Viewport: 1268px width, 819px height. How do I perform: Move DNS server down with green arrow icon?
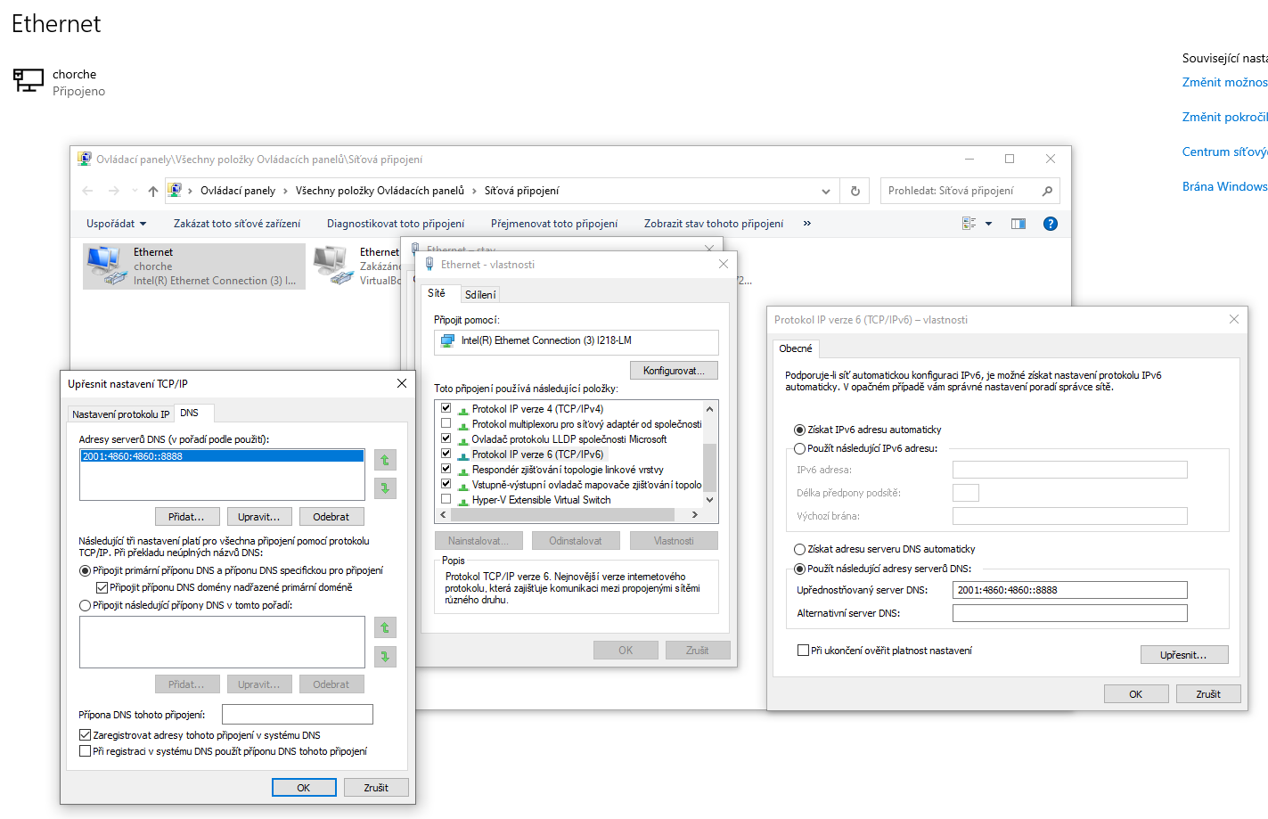click(x=384, y=487)
